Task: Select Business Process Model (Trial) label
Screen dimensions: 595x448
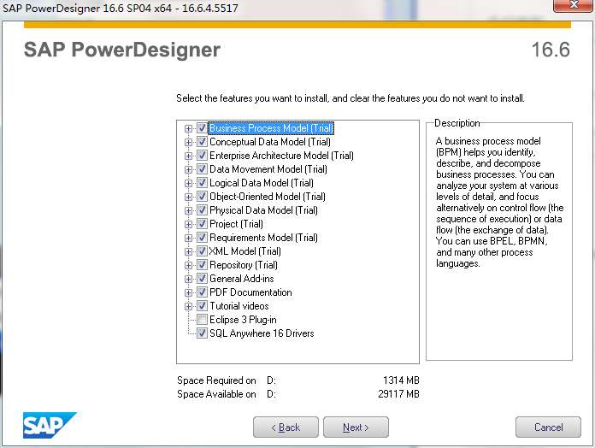Action: (271, 128)
